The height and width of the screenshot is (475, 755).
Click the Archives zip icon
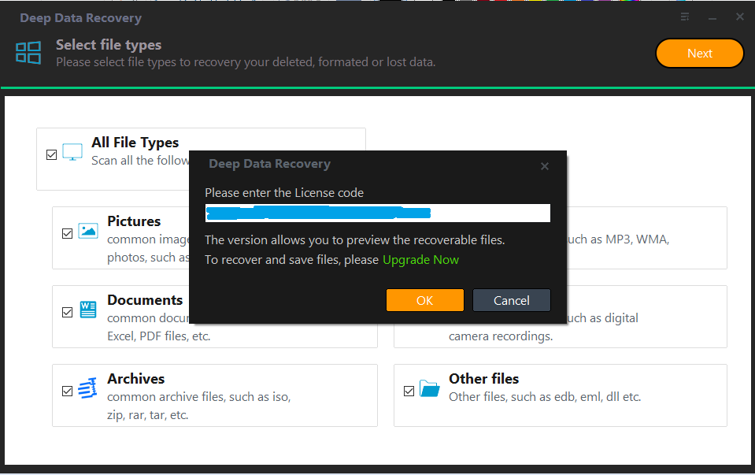point(87,388)
